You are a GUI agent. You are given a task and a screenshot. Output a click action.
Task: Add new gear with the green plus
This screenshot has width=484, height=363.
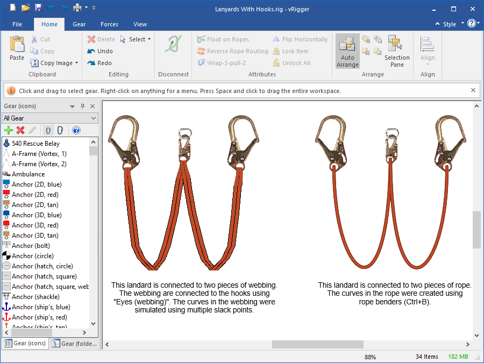pyautogui.click(x=9, y=130)
